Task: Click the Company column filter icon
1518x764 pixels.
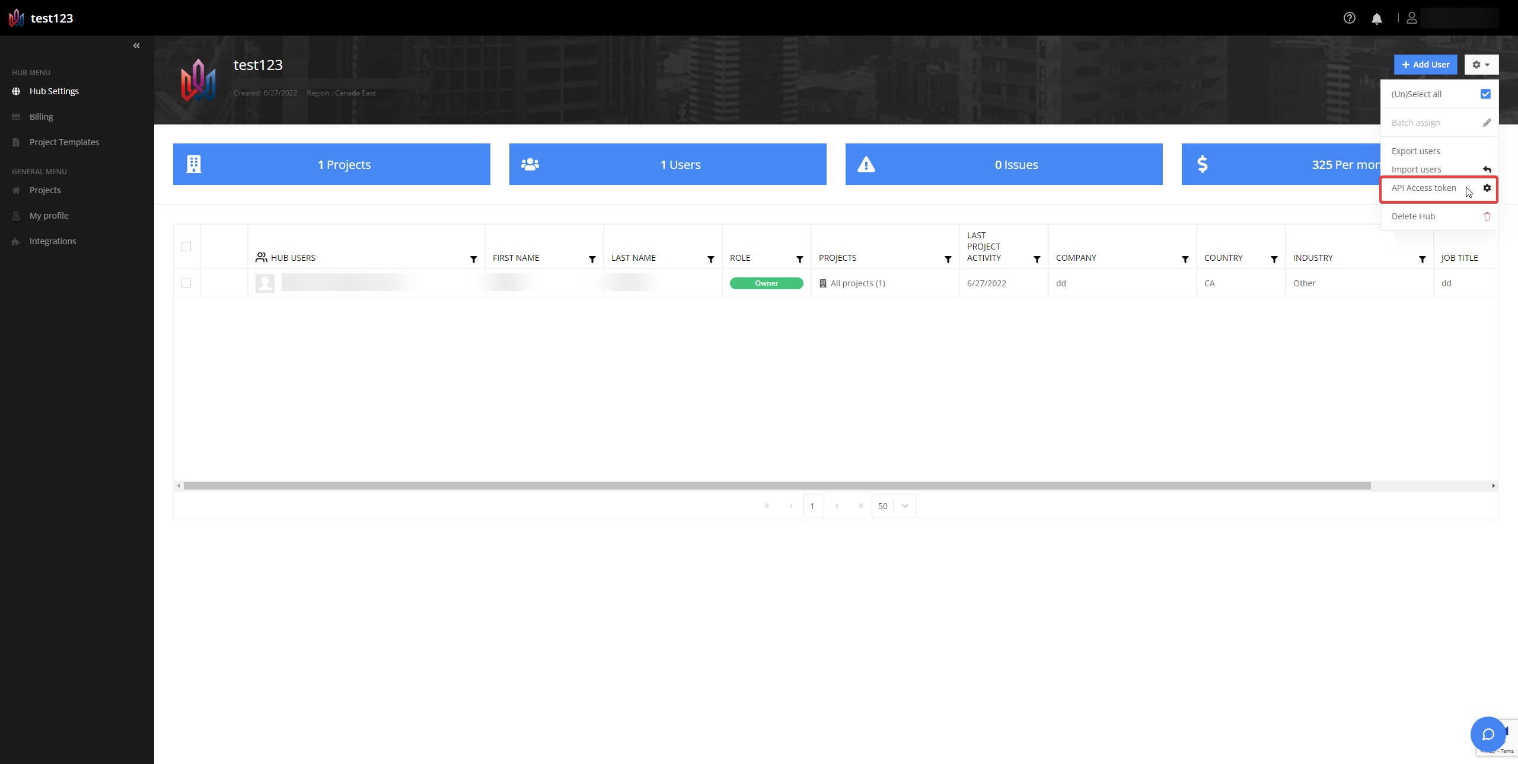Action: [1185, 259]
